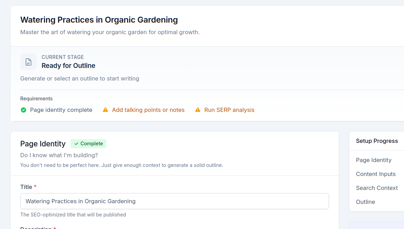The height and width of the screenshot is (229, 404).
Task: Go to the Content Inputs section
Action: (376, 174)
